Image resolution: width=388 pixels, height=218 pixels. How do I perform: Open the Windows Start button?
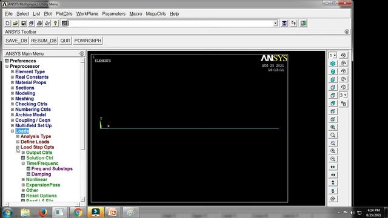click(8, 213)
